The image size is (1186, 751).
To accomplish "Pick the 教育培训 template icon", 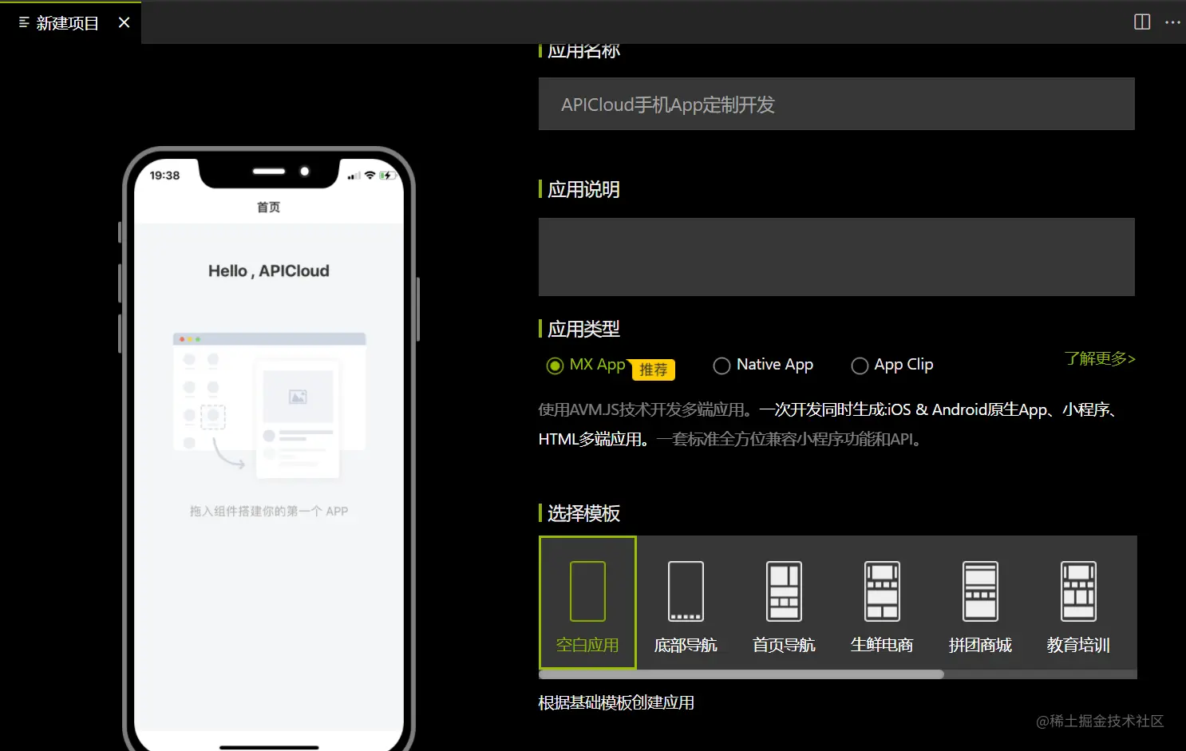I will click(x=1078, y=591).
